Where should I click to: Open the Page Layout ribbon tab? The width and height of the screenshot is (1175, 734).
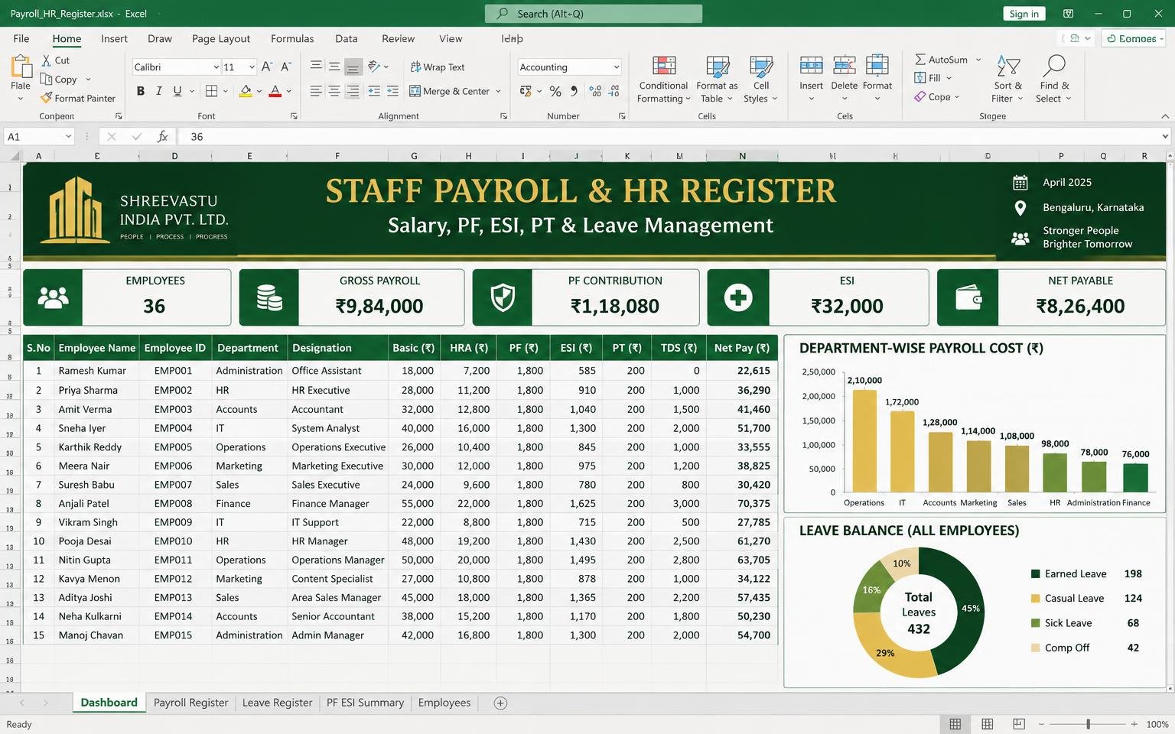click(221, 38)
